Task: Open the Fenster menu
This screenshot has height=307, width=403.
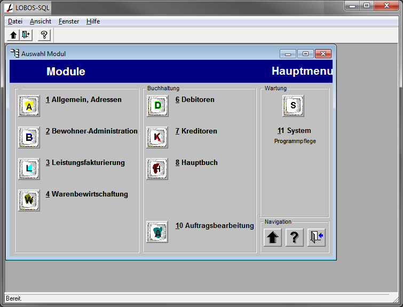Action: pyautogui.click(x=69, y=21)
